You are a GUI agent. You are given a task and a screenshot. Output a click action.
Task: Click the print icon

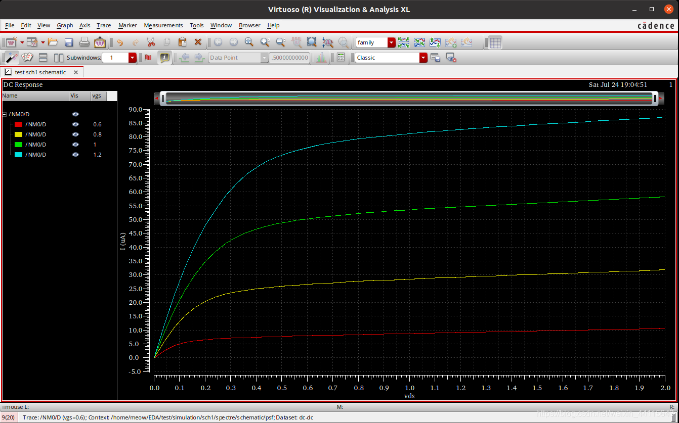84,42
